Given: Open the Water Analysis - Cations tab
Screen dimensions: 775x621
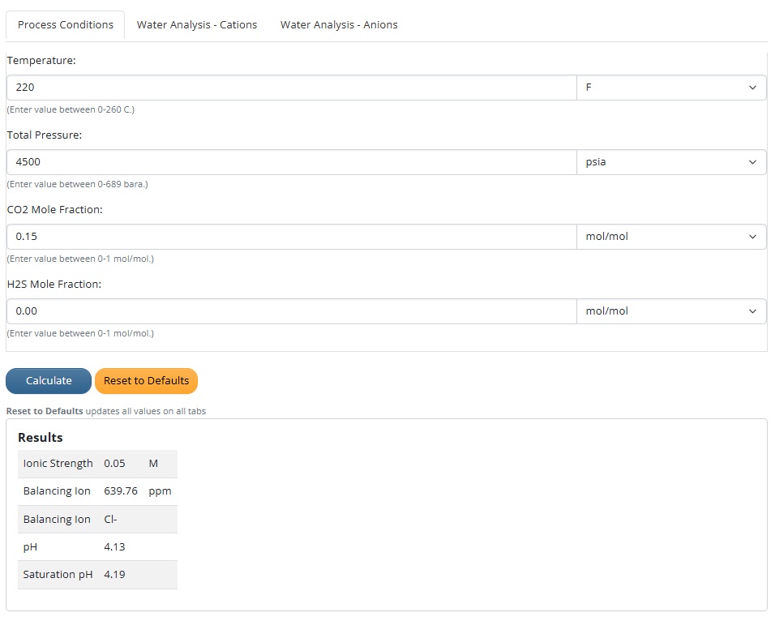Looking at the screenshot, I should [x=197, y=25].
